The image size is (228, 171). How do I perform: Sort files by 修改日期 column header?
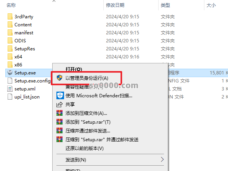pos(115,5)
